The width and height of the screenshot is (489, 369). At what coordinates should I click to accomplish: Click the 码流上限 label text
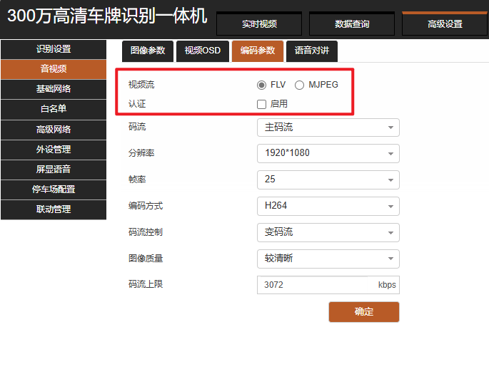tap(146, 284)
